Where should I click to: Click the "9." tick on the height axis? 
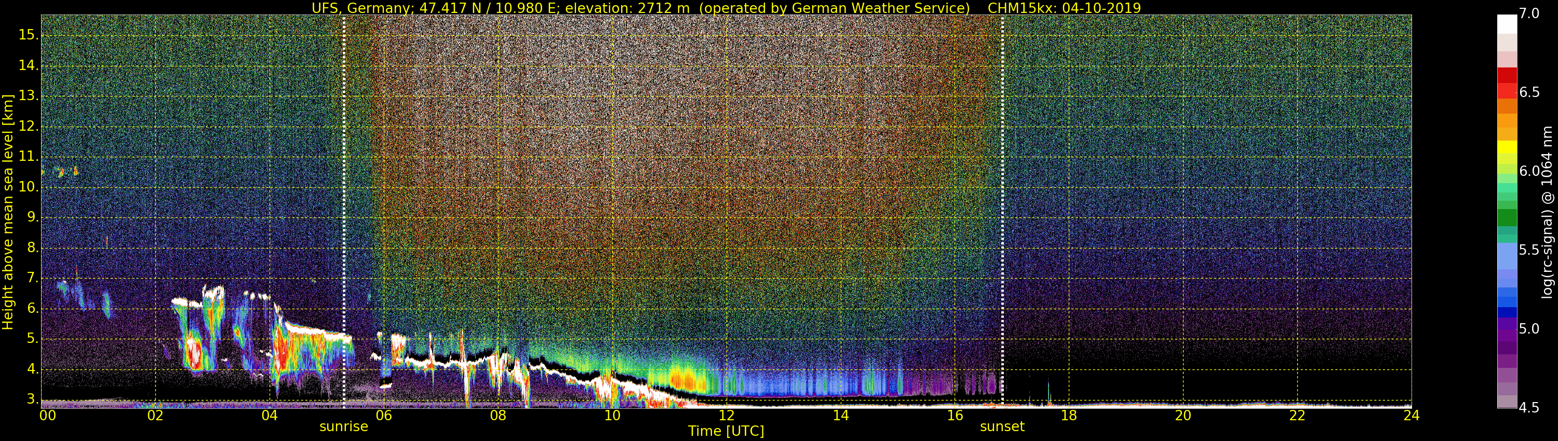[x=33, y=217]
